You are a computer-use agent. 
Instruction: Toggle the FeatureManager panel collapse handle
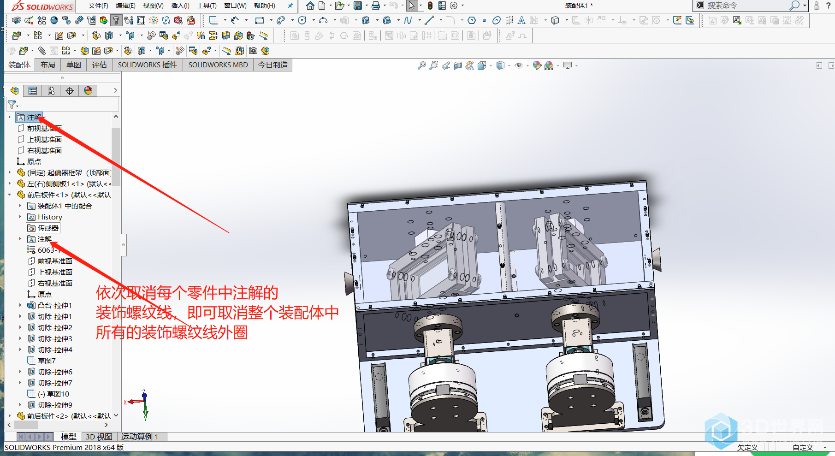tap(124, 245)
